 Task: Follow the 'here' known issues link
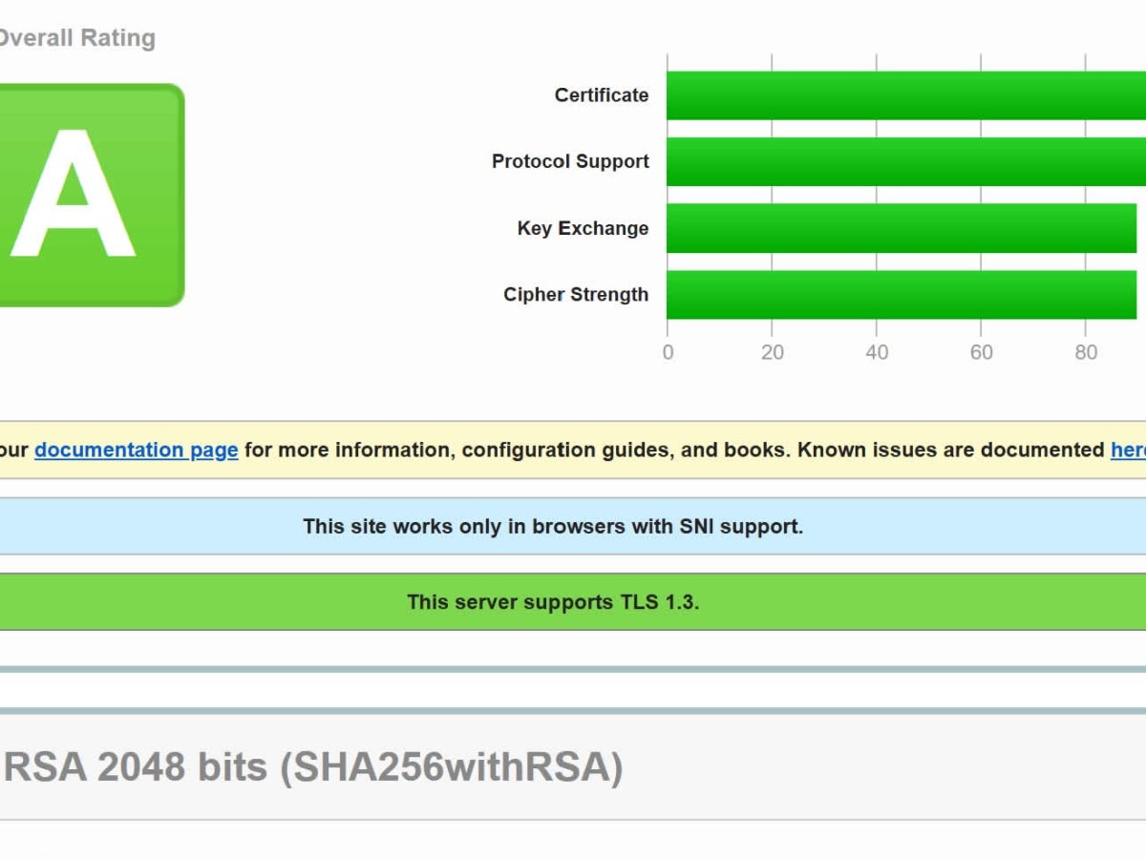tap(1129, 450)
